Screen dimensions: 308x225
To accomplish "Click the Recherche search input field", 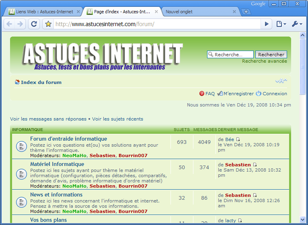I will click(230, 54).
